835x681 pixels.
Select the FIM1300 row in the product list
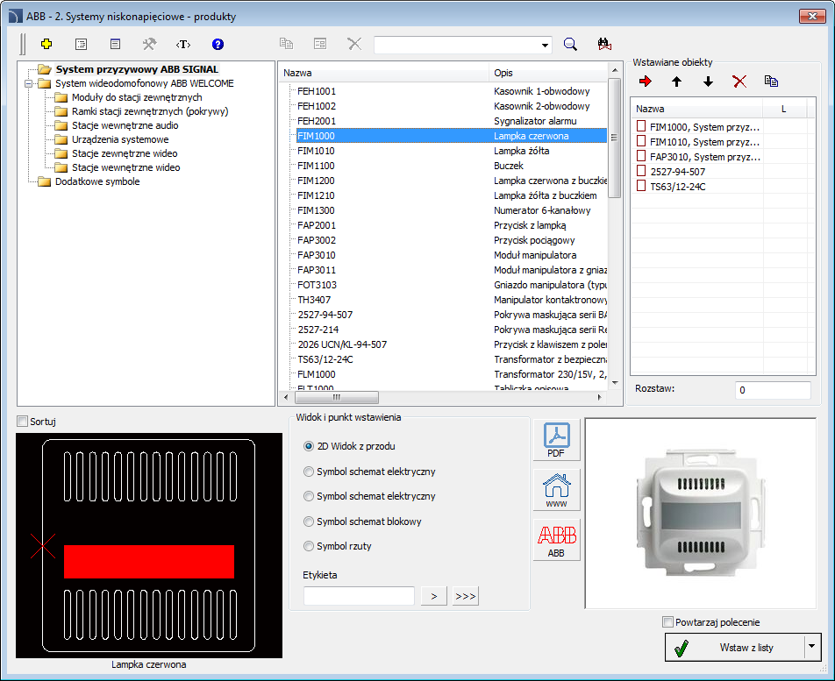pos(317,210)
